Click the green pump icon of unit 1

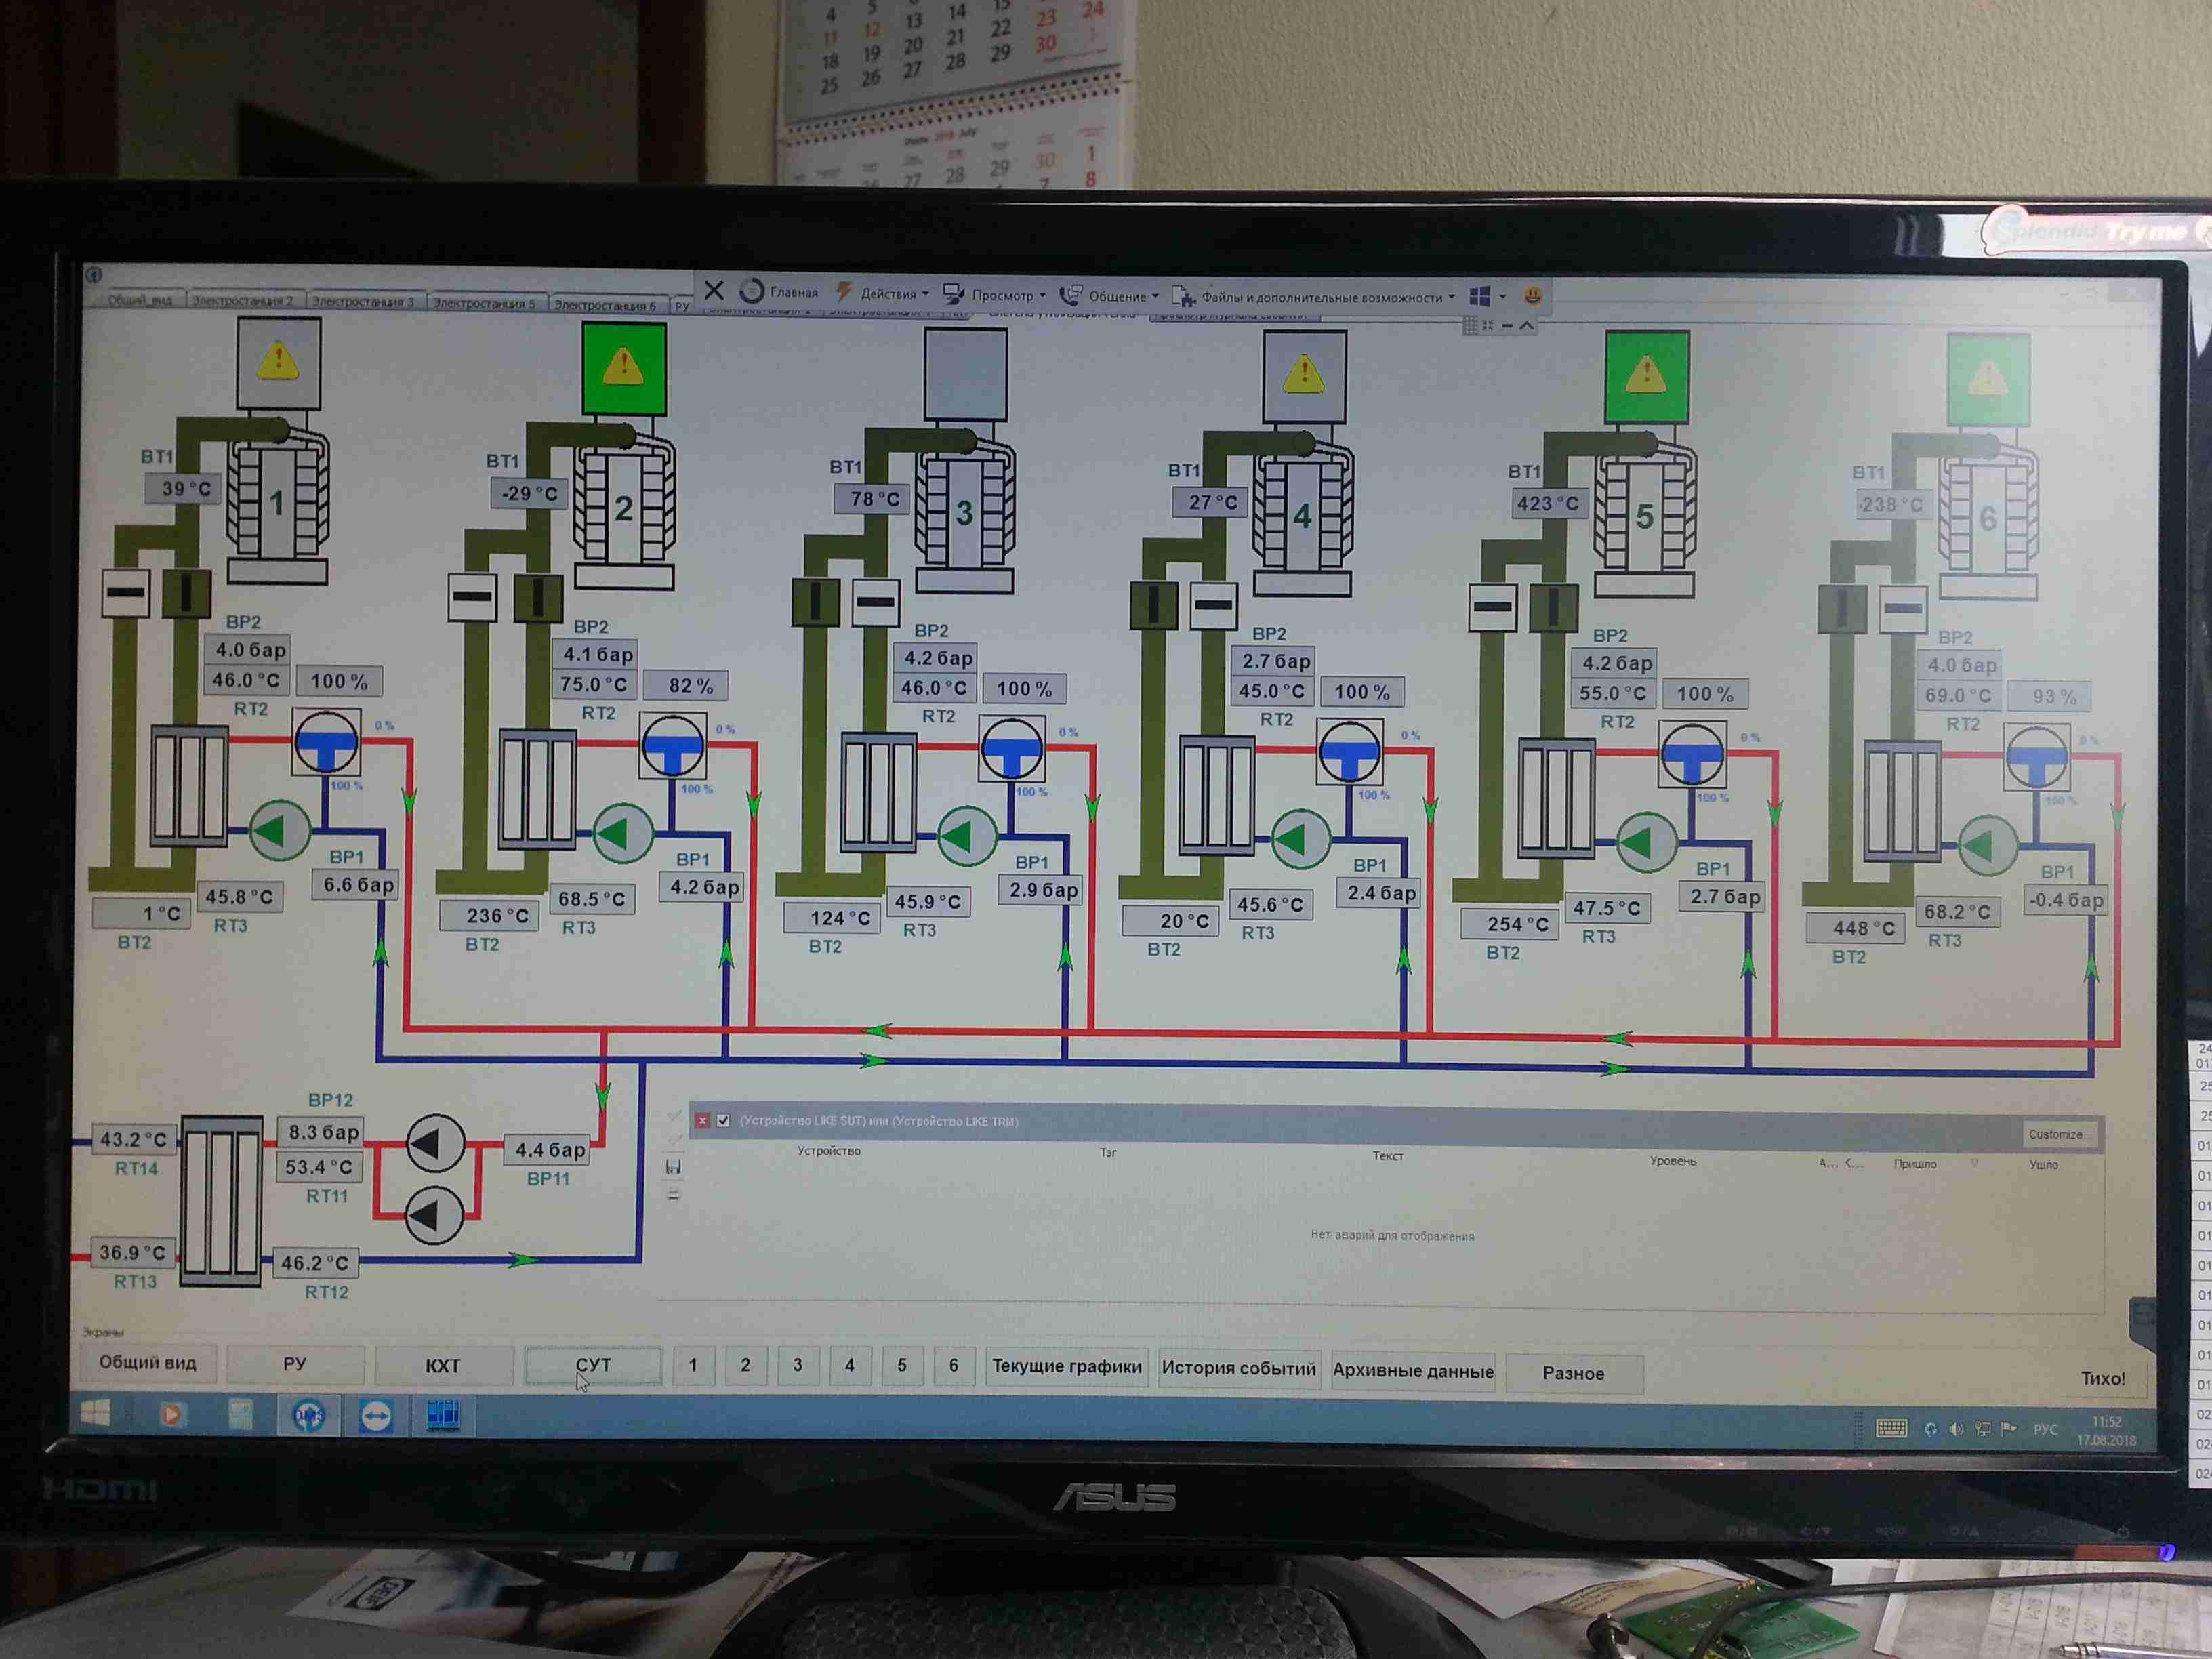tap(280, 830)
